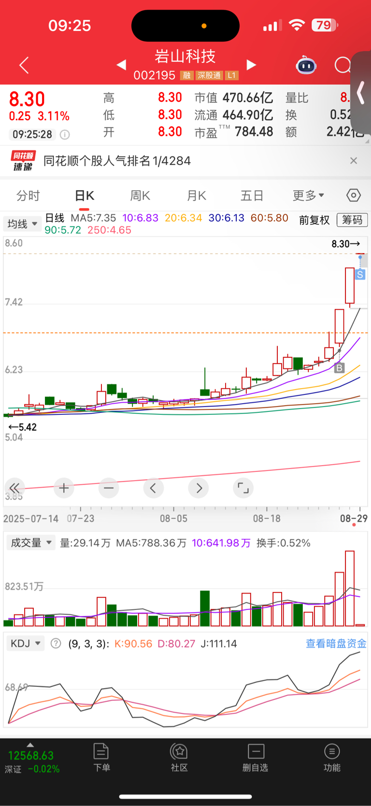
Task: Toggle 筹码 chip distribution button
Action: point(352,220)
